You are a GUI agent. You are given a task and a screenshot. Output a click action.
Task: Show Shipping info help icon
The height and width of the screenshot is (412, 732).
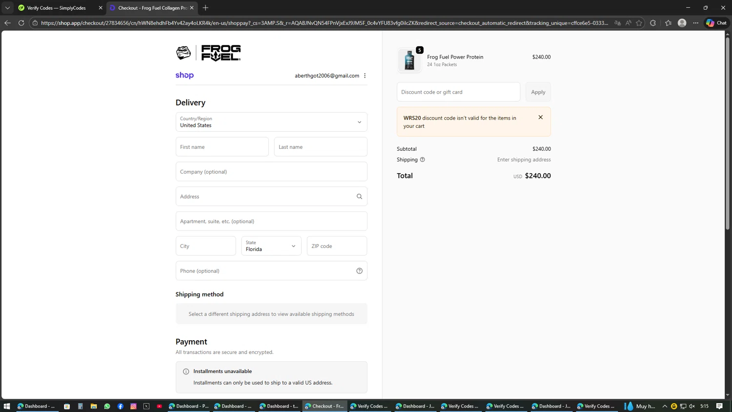click(423, 160)
